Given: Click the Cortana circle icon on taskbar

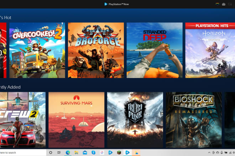Looking at the screenshot, I should click(x=51, y=152).
